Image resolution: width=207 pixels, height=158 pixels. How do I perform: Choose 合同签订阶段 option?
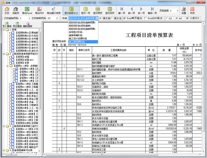click(x=83, y=32)
